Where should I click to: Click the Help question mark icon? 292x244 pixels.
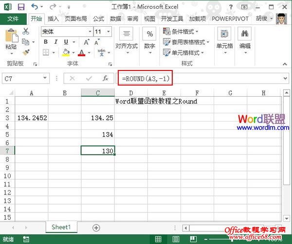(x=231, y=7)
